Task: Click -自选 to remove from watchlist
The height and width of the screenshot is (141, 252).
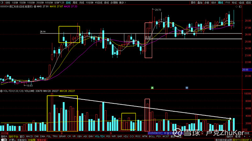Action: (241, 3)
